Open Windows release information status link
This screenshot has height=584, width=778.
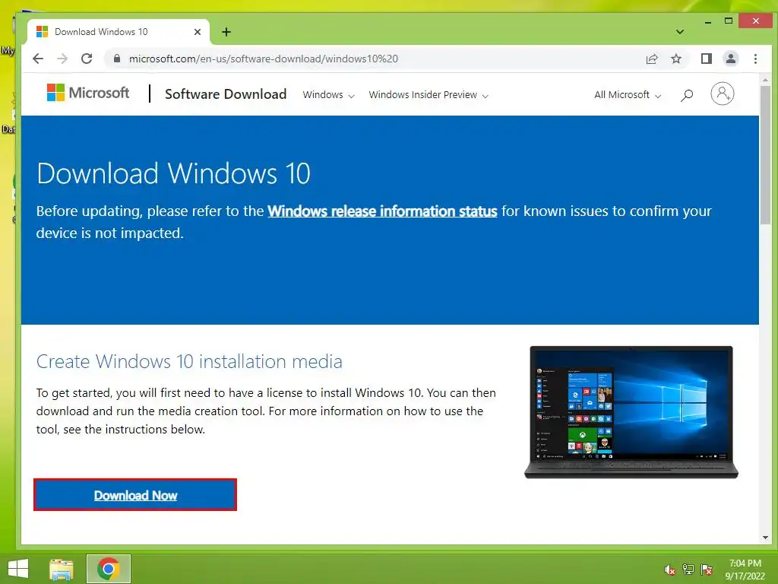(382, 211)
